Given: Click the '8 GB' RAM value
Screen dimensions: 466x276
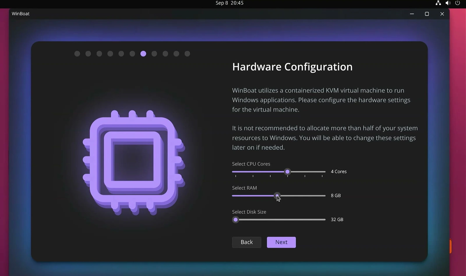Looking at the screenshot, I should pyautogui.click(x=336, y=196).
